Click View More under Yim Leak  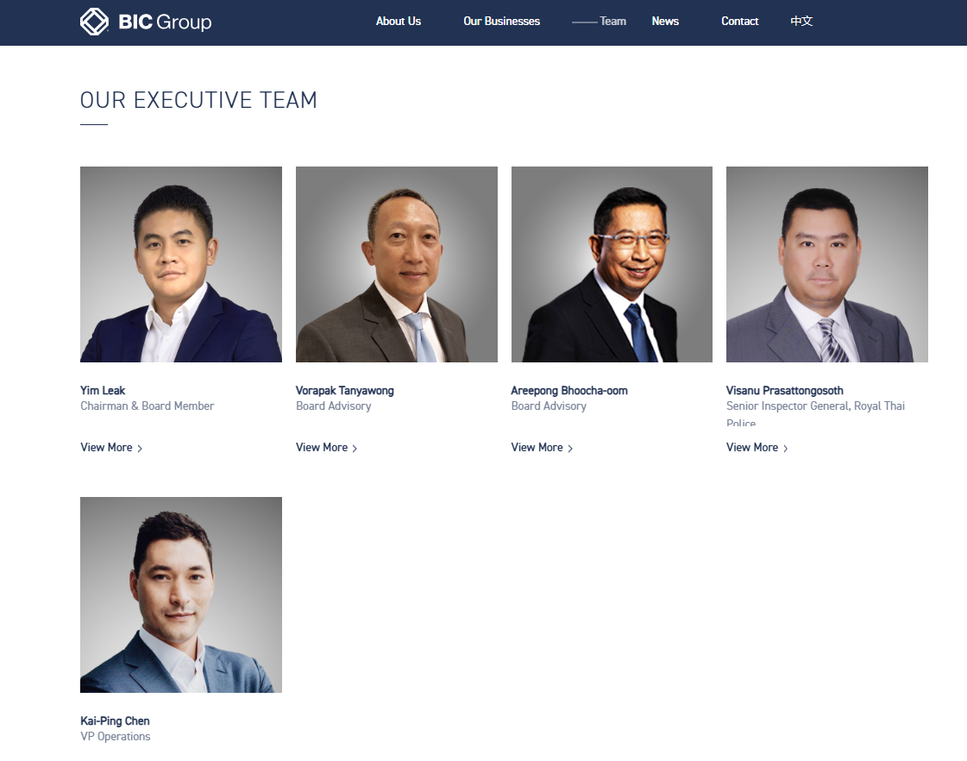pos(106,448)
